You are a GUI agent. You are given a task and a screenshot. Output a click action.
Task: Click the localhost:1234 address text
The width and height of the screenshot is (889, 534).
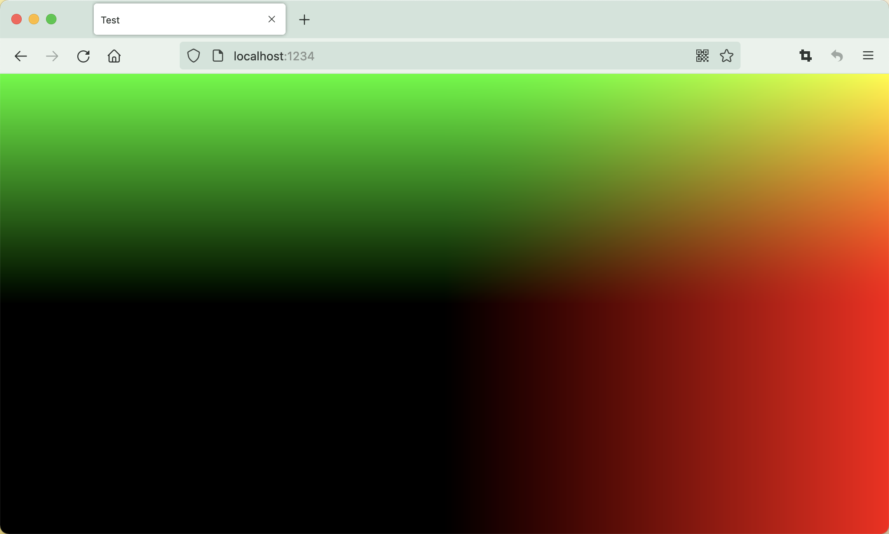coord(273,56)
